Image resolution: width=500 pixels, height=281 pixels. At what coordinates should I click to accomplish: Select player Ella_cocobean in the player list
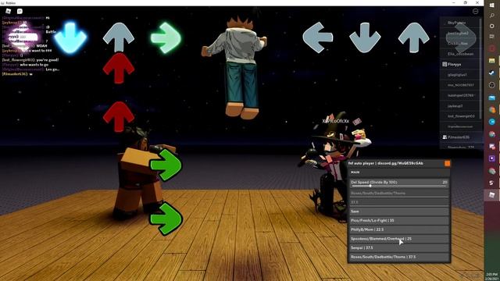coord(459,54)
